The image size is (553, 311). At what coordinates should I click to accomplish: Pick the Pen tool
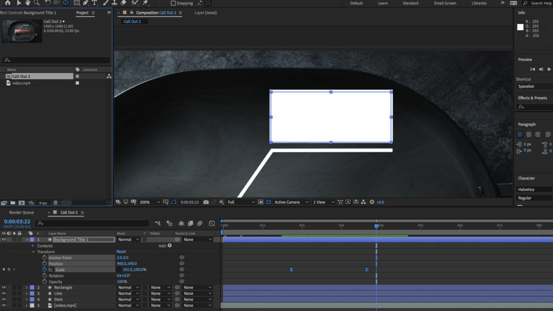coord(85,3)
